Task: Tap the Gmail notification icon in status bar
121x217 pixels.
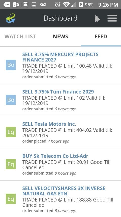Action: 25,5
